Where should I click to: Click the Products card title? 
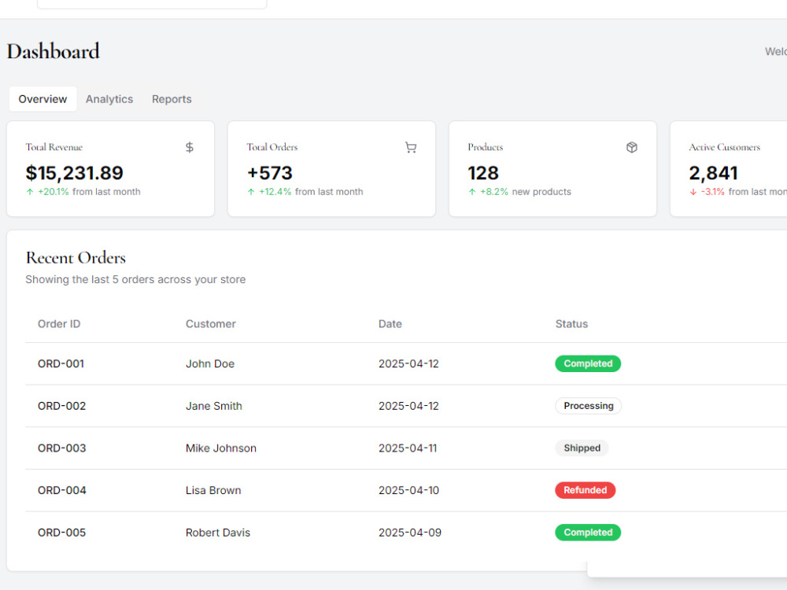pos(486,147)
